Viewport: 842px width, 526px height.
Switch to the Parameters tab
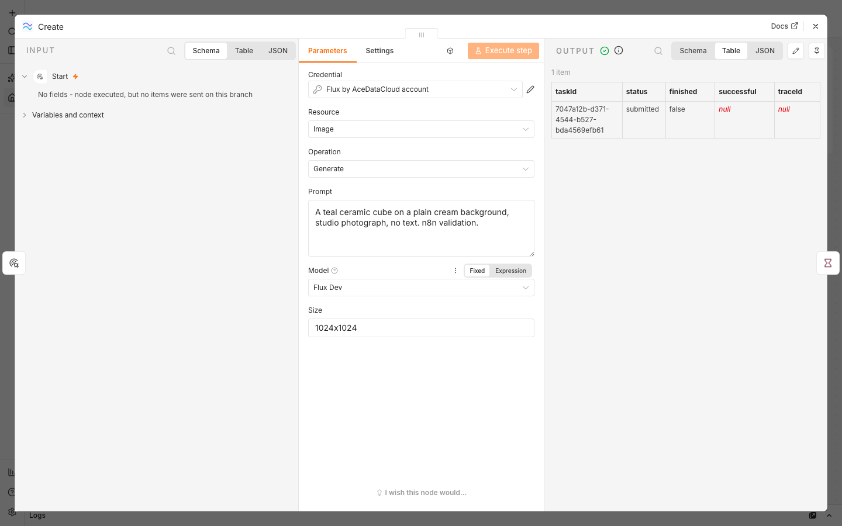click(x=327, y=51)
